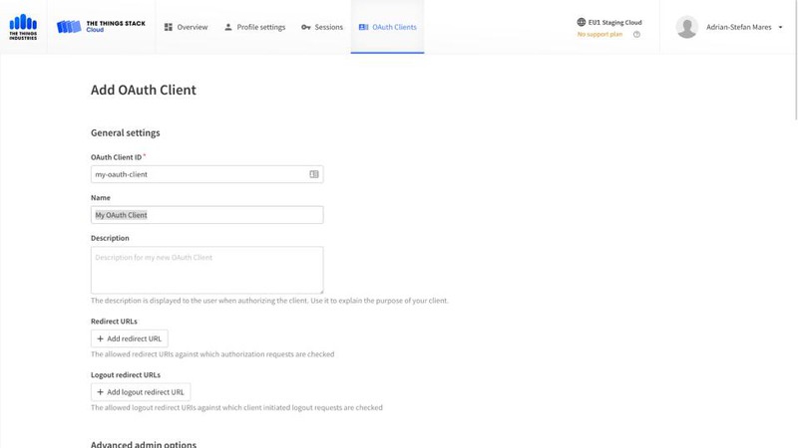
Task: Click the Sessions key icon
Action: click(305, 28)
